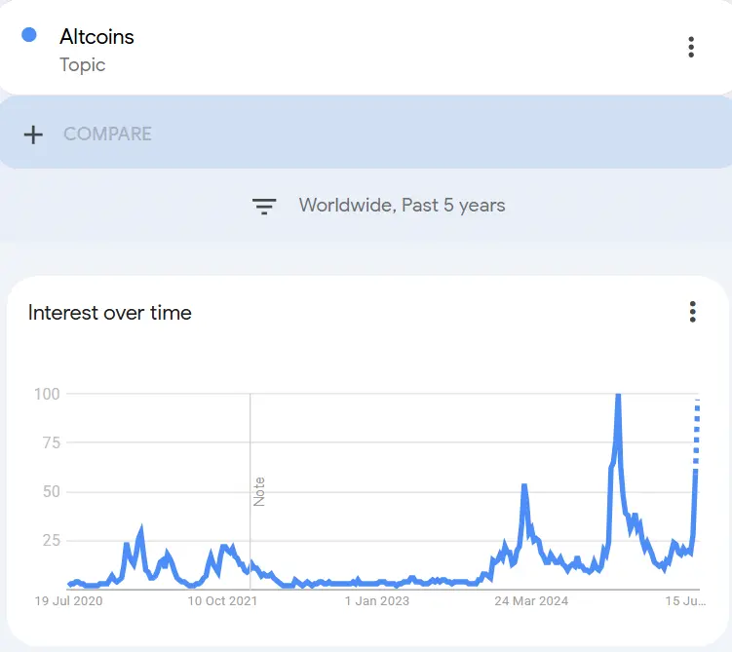Click the 100 value on y-axis
This screenshot has height=652, width=732.
tap(47, 395)
